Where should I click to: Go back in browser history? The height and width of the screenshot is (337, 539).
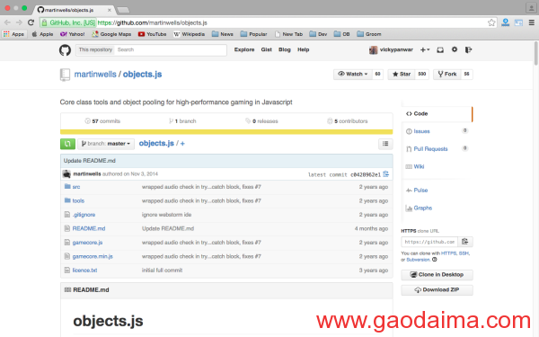pos(7,22)
